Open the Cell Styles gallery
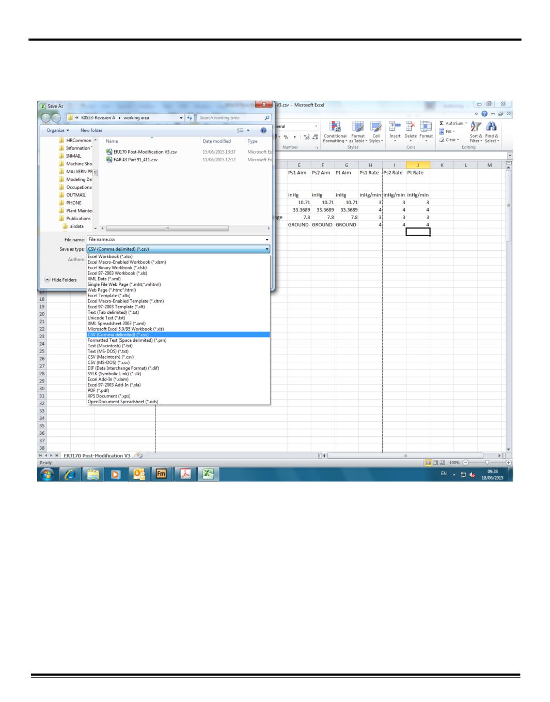This screenshot has height=702, width=550. pyautogui.click(x=376, y=132)
